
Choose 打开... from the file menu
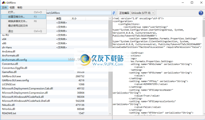[24, 12]
